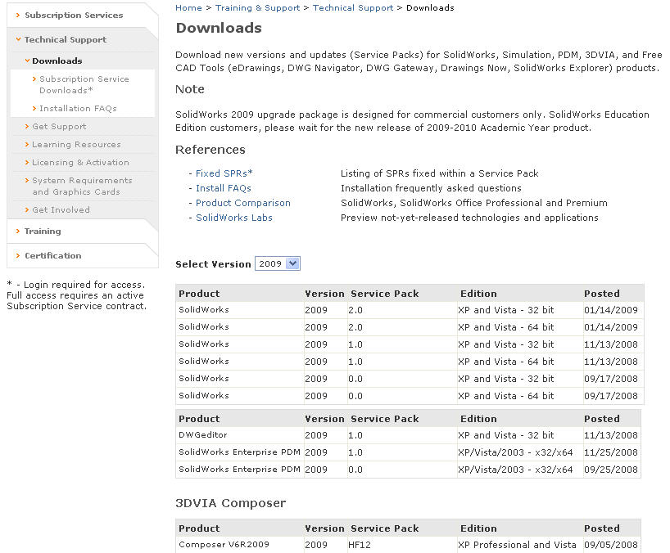Open the Install FAQs reference link
670x553 pixels.
click(x=223, y=188)
